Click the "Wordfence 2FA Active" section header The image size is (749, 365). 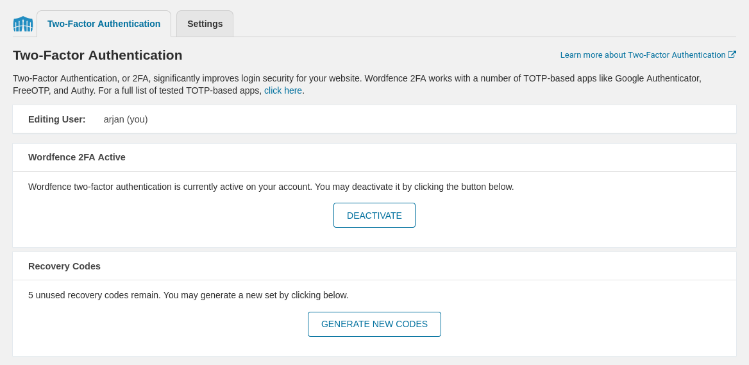[77, 157]
